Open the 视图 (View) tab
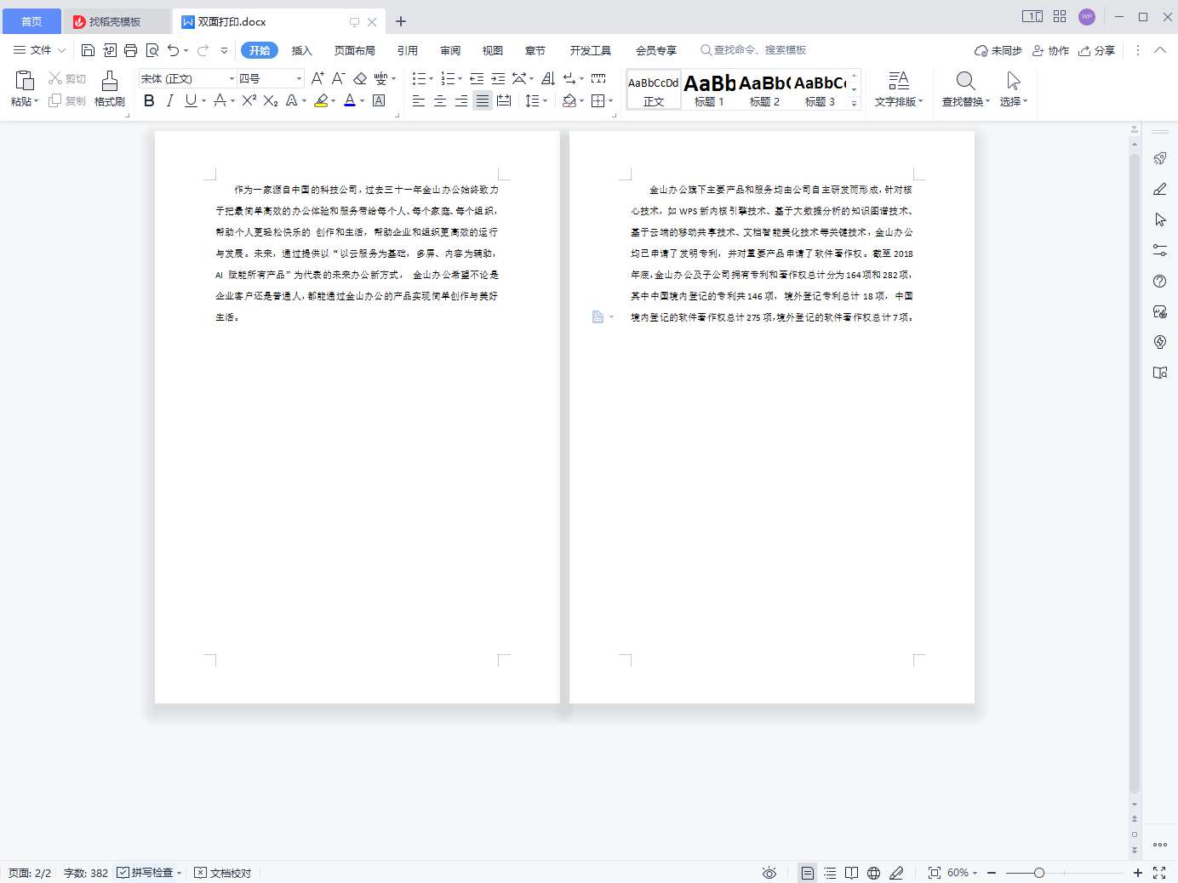 (493, 50)
